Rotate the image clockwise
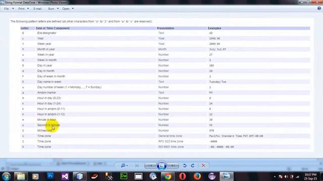The image size is (323, 181). 193,165
